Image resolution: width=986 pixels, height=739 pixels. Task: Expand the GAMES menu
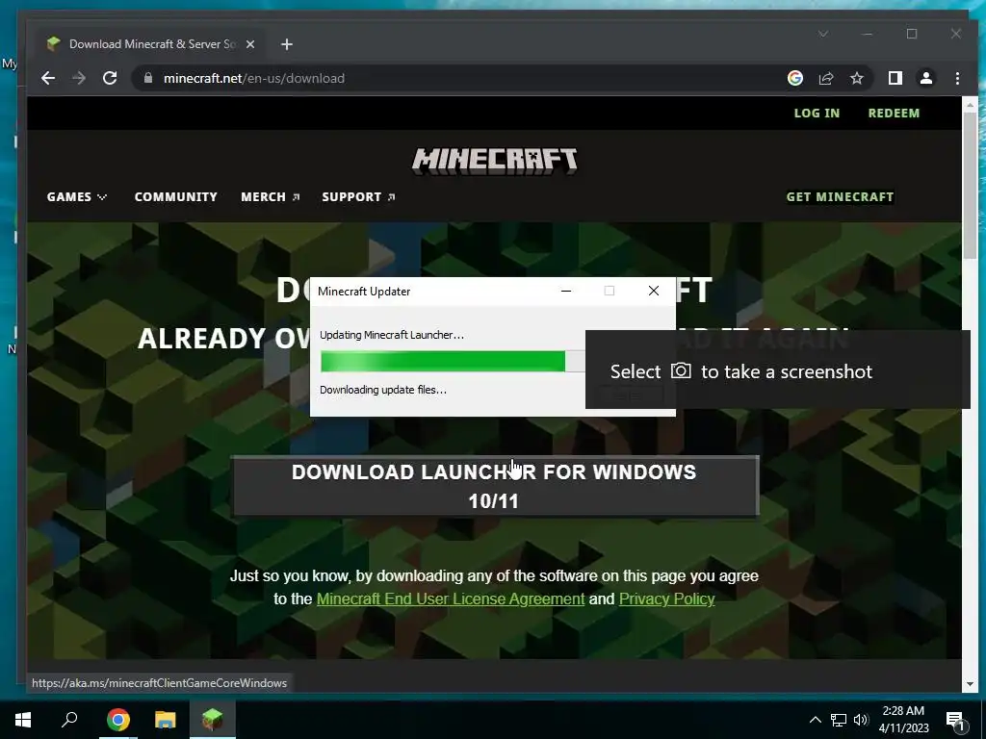77,196
